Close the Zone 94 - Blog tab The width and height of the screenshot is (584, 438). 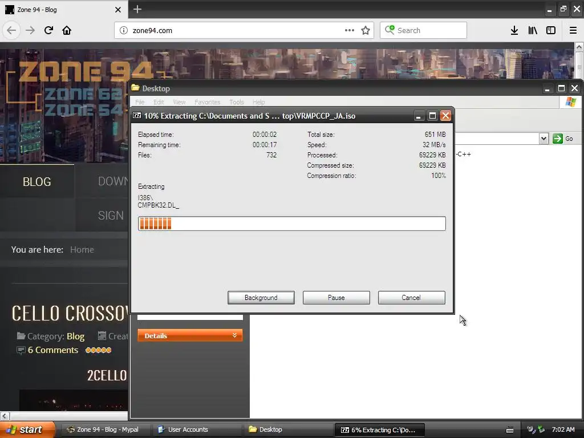[118, 10]
